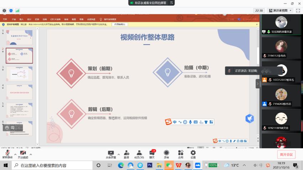Click the 启用编辑 button in the Protected View bar

120,25
